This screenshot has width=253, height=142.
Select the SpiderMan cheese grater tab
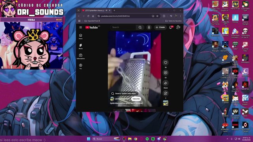coord(95,11)
